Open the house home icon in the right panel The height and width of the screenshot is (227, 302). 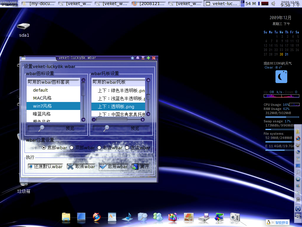pos(298,152)
